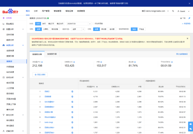
Task: Go to 外部链接 in the sidebar
Action: [10, 67]
